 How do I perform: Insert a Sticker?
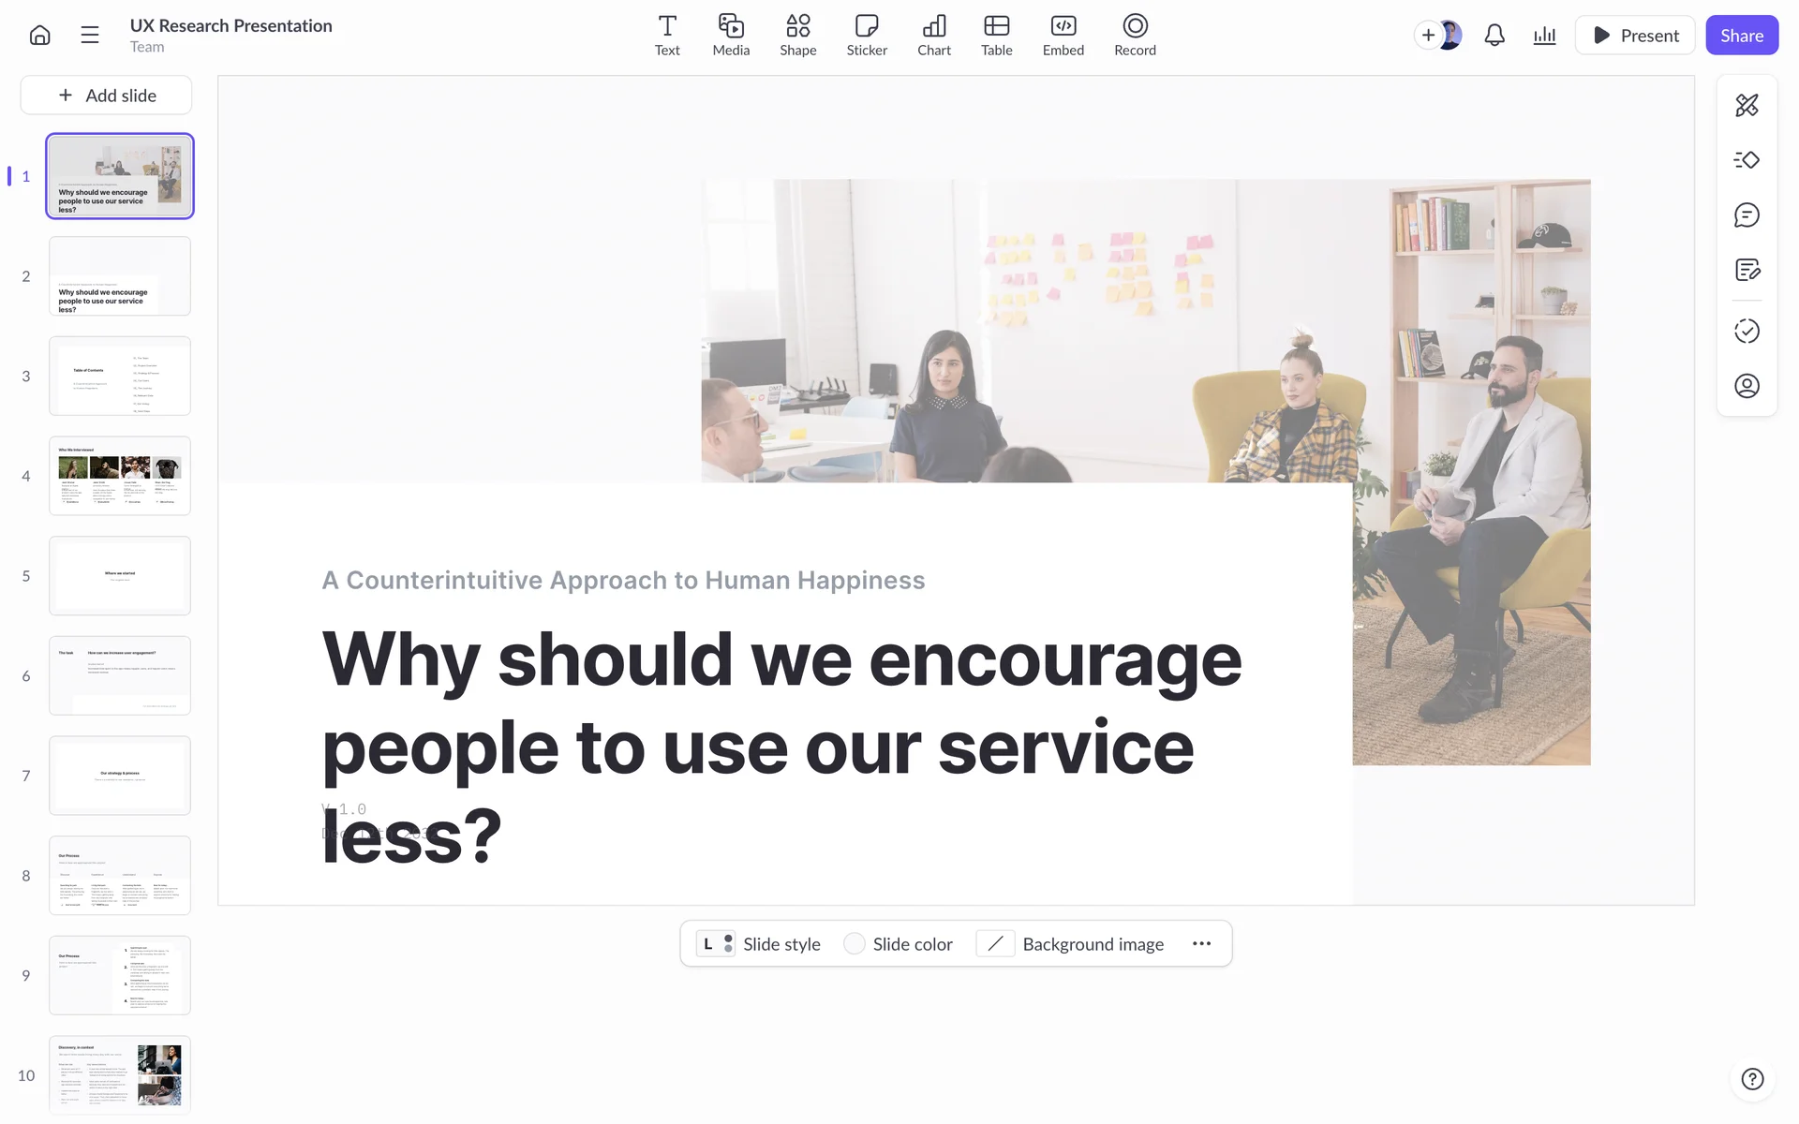pyautogui.click(x=867, y=36)
